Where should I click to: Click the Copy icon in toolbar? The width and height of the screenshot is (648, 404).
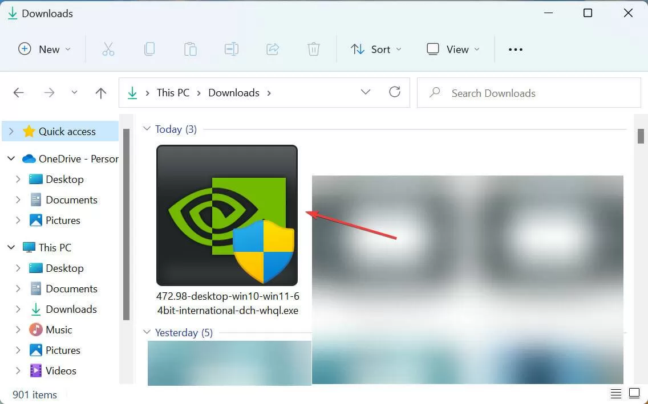pyautogui.click(x=149, y=49)
